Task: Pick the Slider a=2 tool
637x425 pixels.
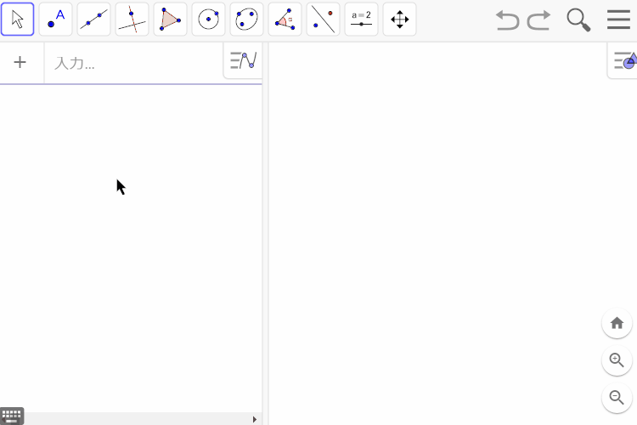Action: (x=361, y=19)
